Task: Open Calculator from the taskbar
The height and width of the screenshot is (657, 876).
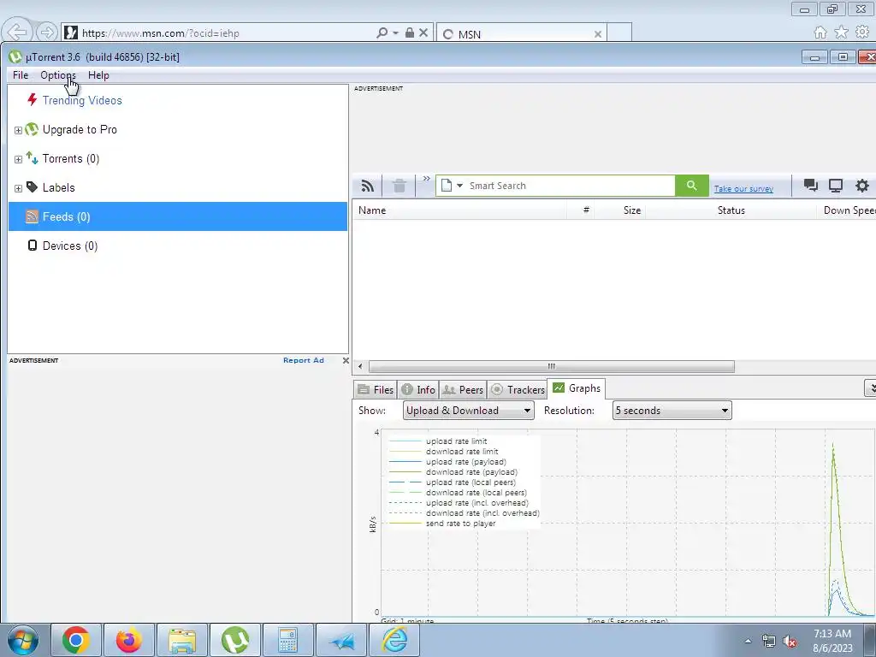Action: pos(288,640)
